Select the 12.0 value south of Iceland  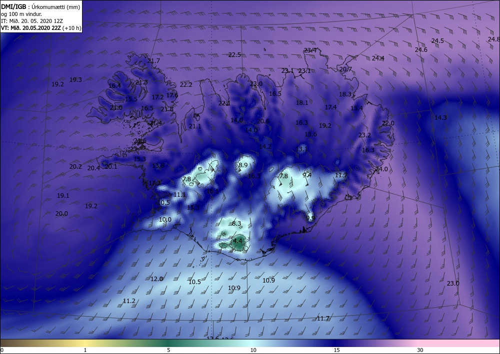(156, 279)
